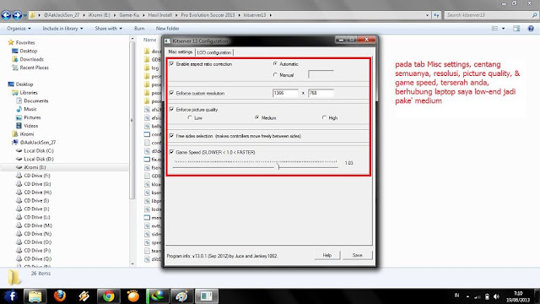Choose Medium picture quality
The image size is (540, 304).
click(256, 117)
